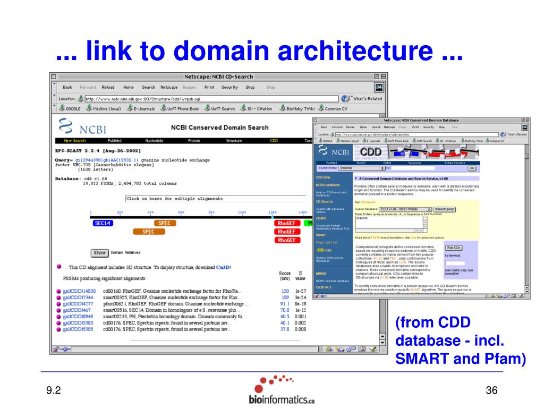Open CDD Help sidebar link
The width and height of the screenshot is (544, 408).
tap(323, 177)
